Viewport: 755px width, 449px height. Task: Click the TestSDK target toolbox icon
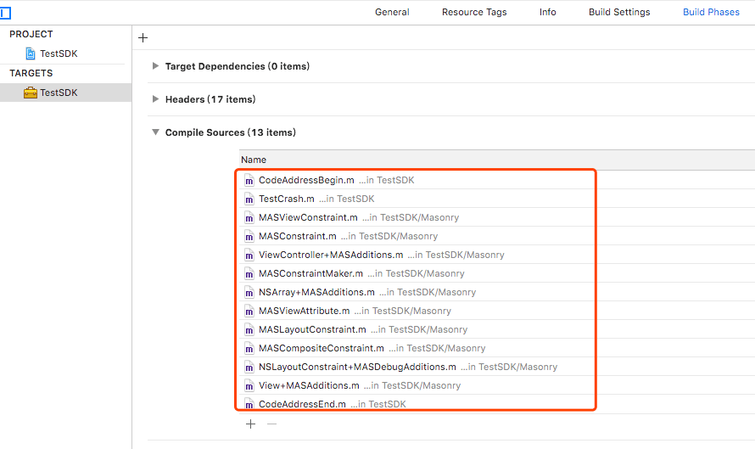[31, 93]
